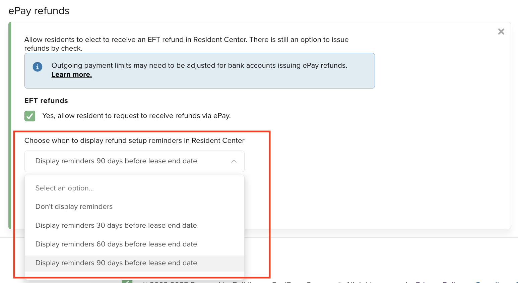Choose 'Select an option...' placeholder entry
Viewport: 518px width, 283px height.
tap(65, 188)
